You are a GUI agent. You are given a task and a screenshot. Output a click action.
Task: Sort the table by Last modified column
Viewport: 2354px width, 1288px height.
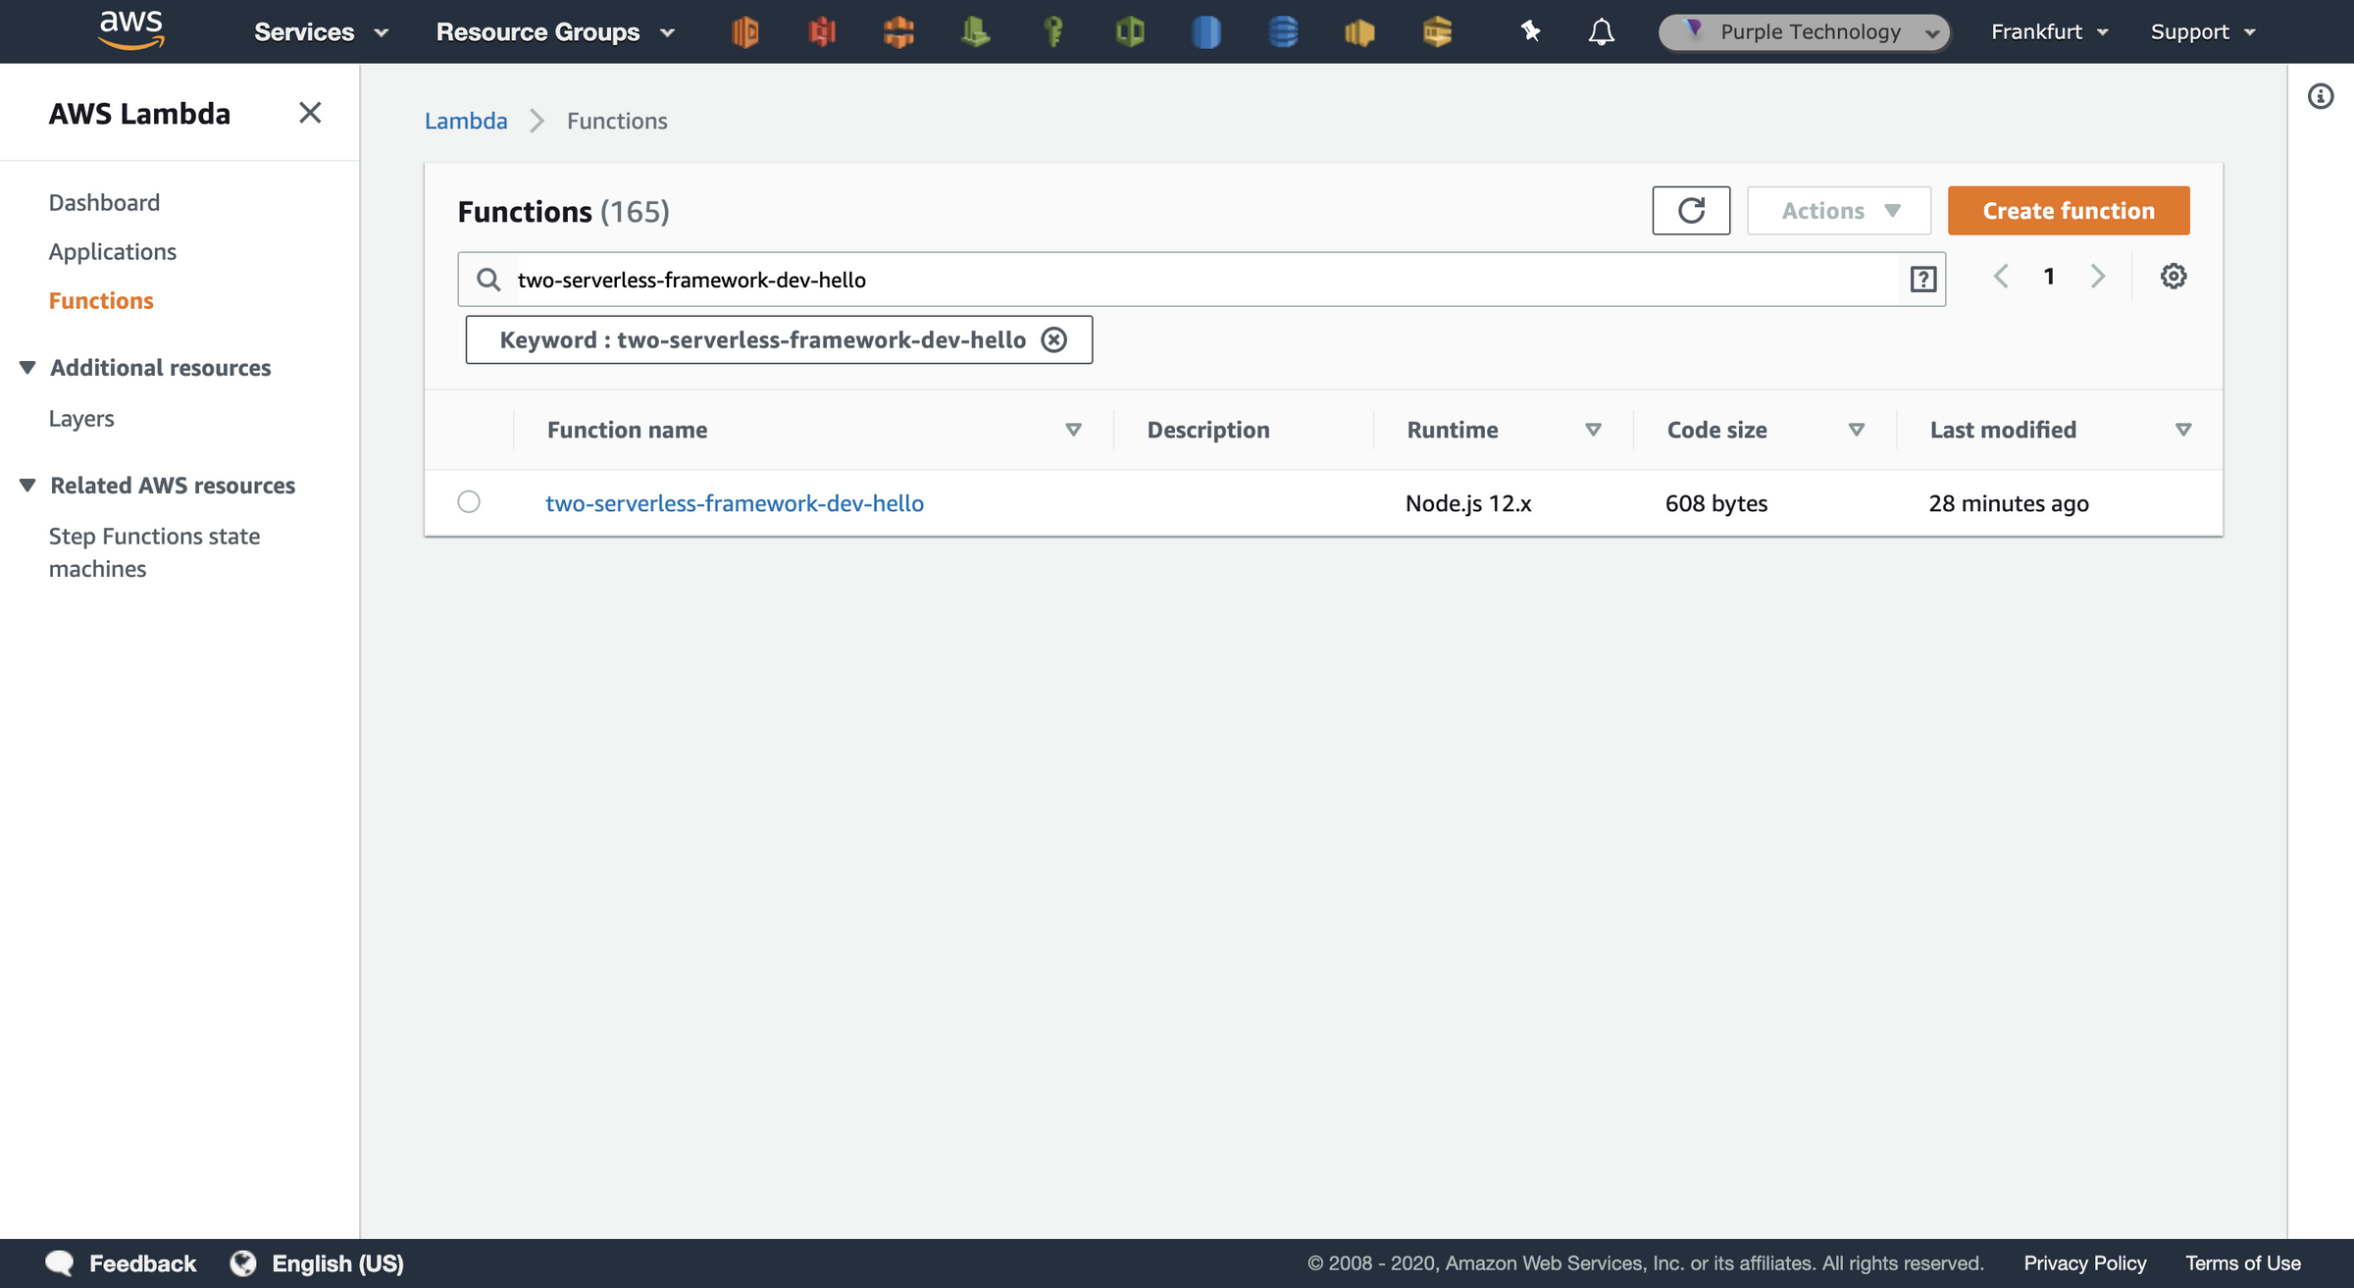point(2184,430)
